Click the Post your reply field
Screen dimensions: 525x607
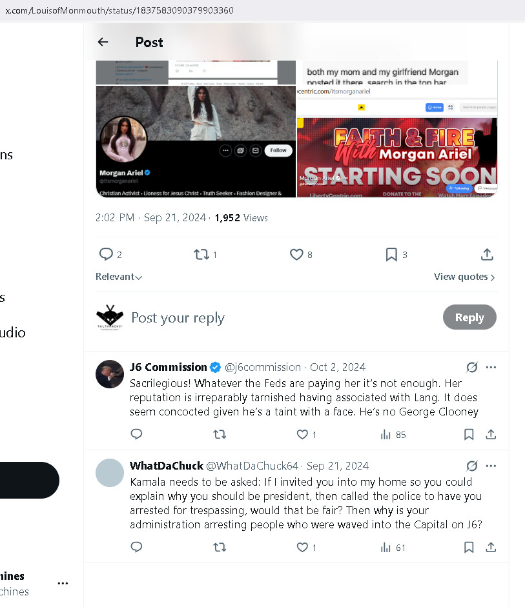pos(178,317)
